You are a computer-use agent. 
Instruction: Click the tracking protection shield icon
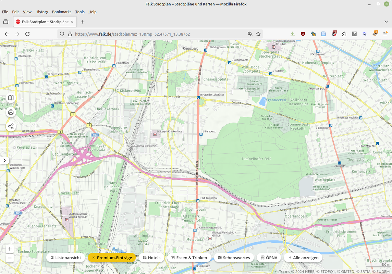pos(62,34)
